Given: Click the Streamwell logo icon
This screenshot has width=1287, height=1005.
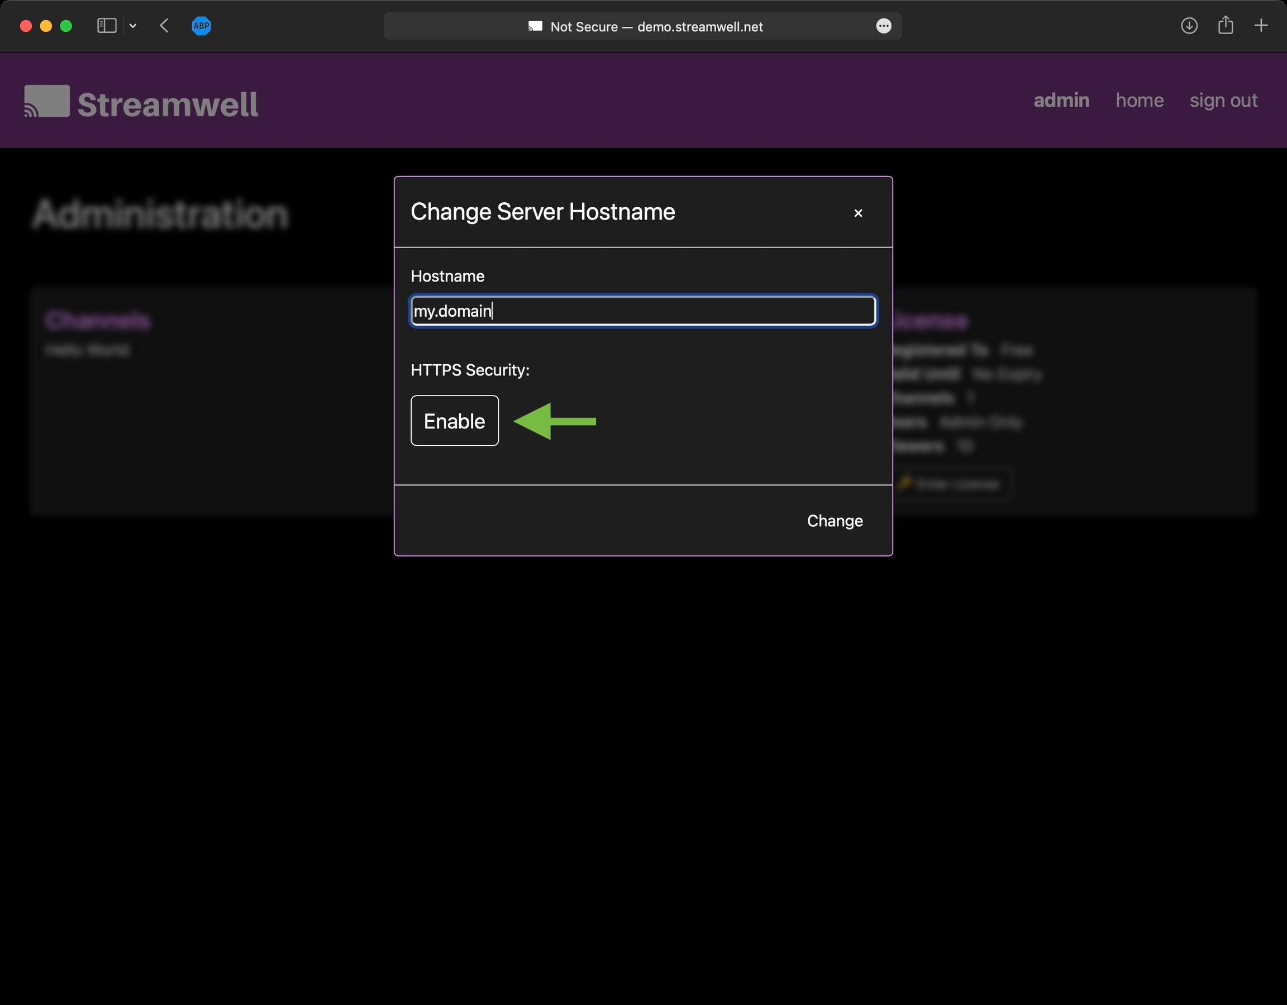Looking at the screenshot, I should click(46, 101).
